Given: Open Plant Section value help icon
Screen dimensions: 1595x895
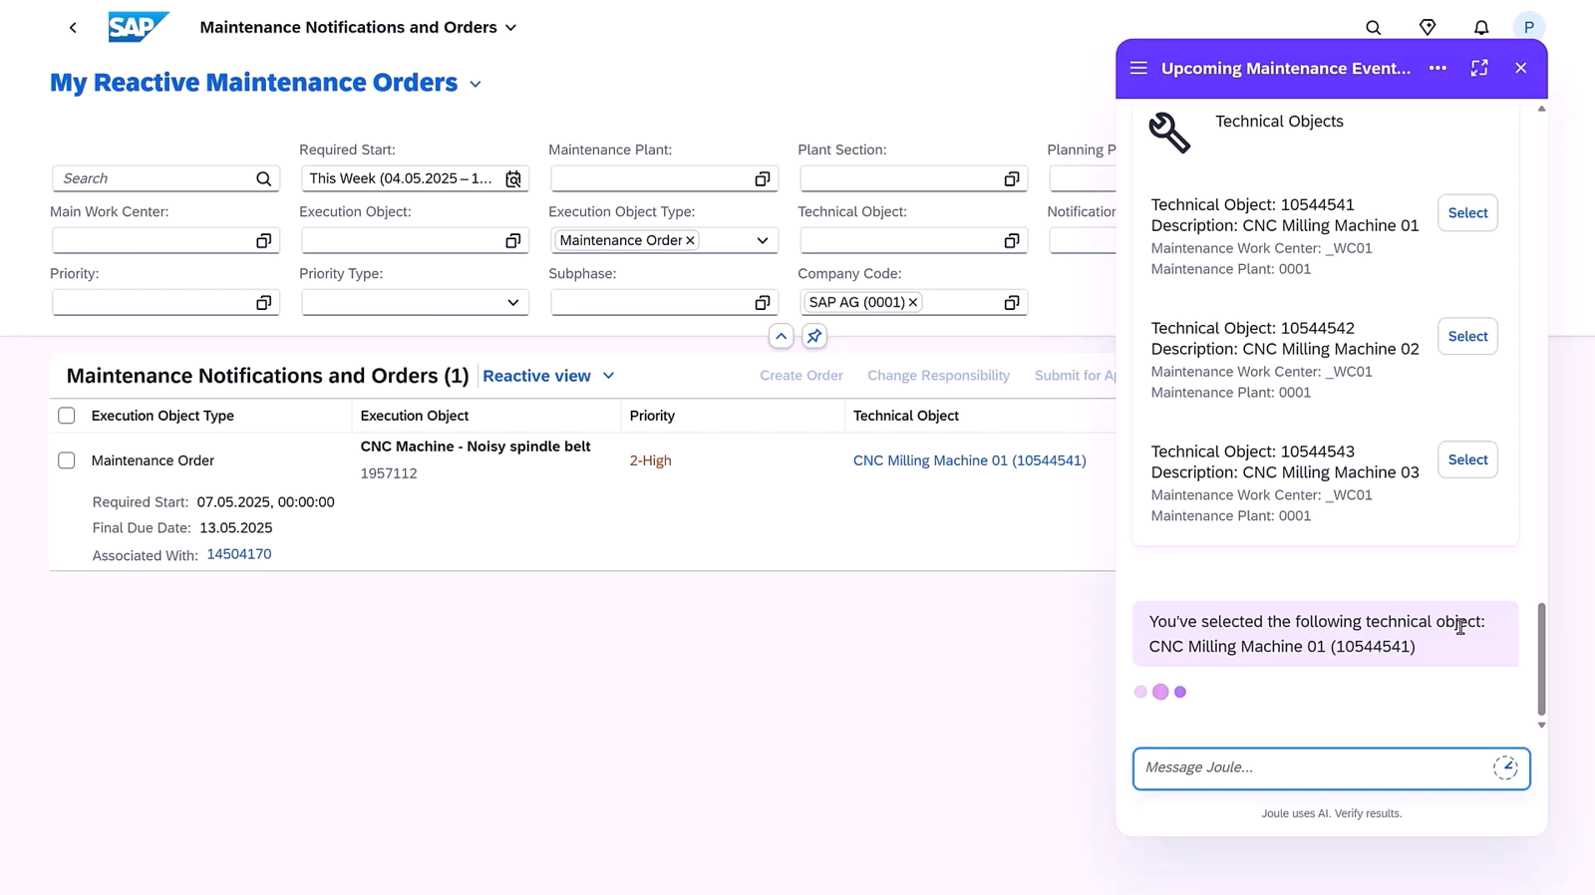Looking at the screenshot, I should [1012, 178].
